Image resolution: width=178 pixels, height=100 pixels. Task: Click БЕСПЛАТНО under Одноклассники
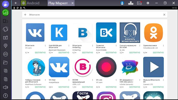coord(158,53)
